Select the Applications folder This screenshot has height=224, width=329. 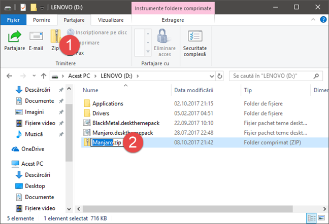(x=108, y=103)
